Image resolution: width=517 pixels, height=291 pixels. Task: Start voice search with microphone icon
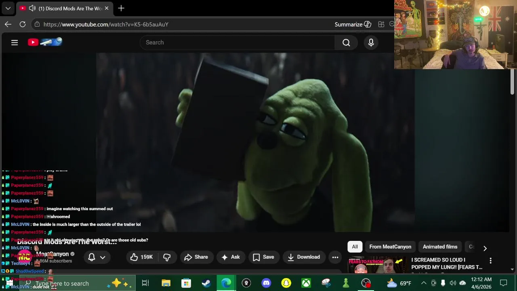pos(371,42)
